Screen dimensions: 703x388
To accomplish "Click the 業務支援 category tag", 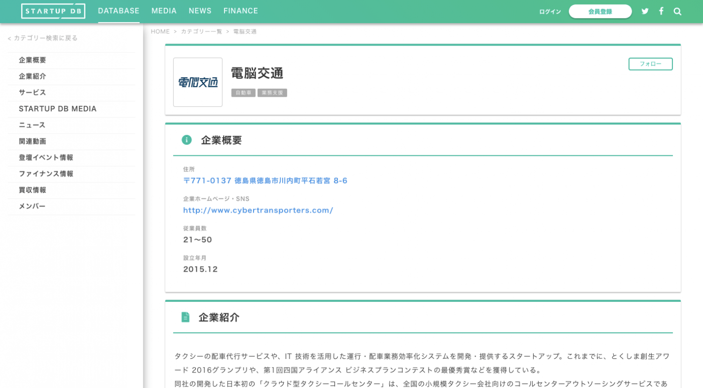I will [272, 93].
